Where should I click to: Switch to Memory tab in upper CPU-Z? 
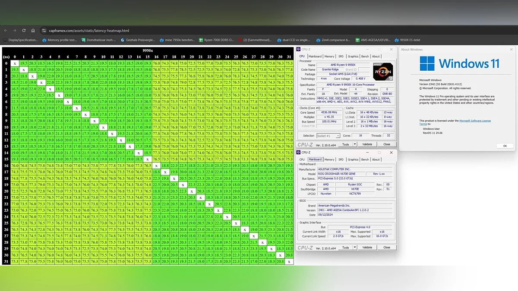(329, 56)
